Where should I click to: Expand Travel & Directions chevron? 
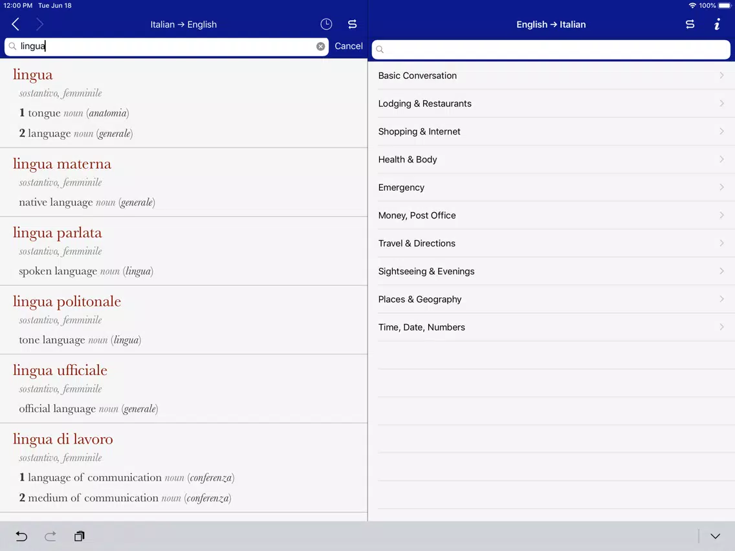721,243
